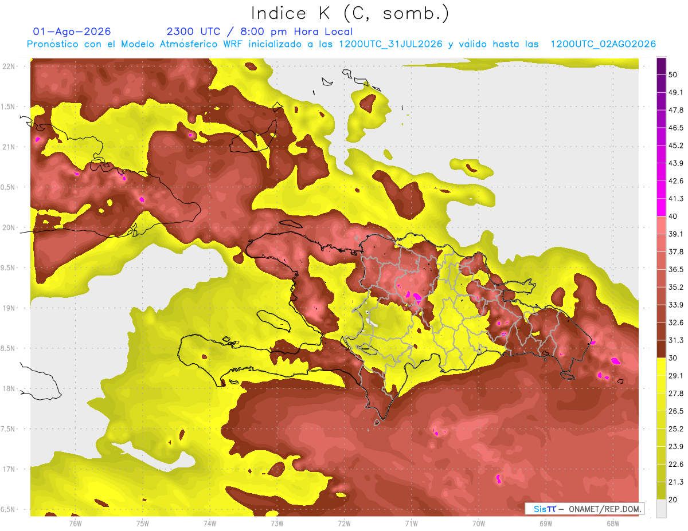688x531 pixels.
Task: Click the colorbar value '37.8'
Action: pos(677,251)
